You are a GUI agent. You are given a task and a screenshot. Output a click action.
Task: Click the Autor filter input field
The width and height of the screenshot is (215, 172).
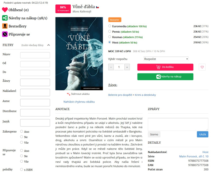pyautogui.click(x=35, y=102)
